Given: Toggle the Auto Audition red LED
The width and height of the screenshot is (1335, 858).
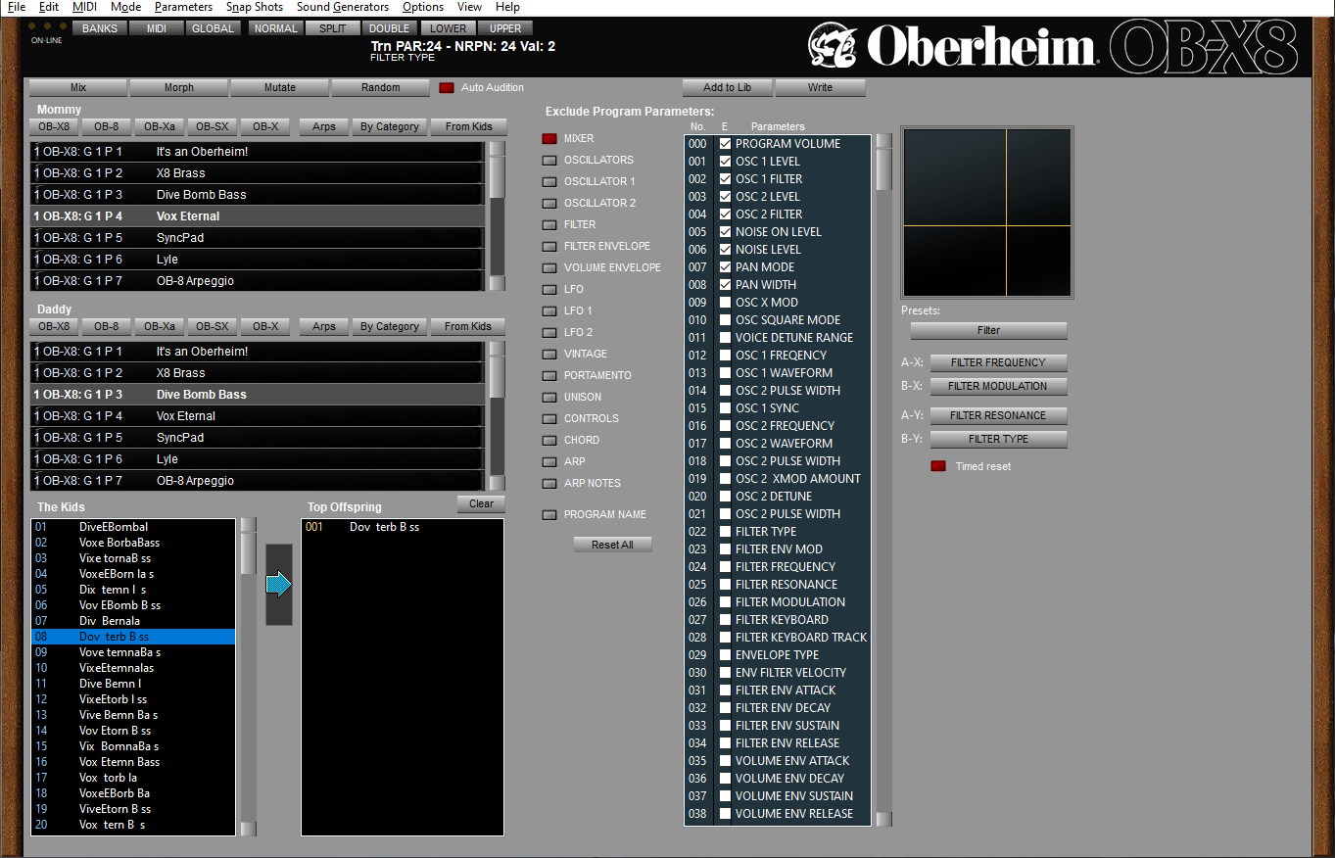Looking at the screenshot, I should tap(447, 88).
